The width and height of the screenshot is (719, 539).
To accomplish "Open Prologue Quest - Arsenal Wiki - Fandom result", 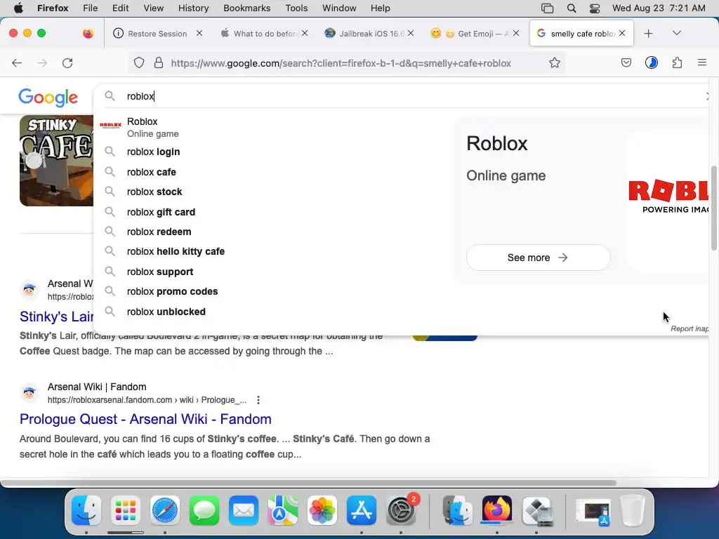I will (145, 419).
